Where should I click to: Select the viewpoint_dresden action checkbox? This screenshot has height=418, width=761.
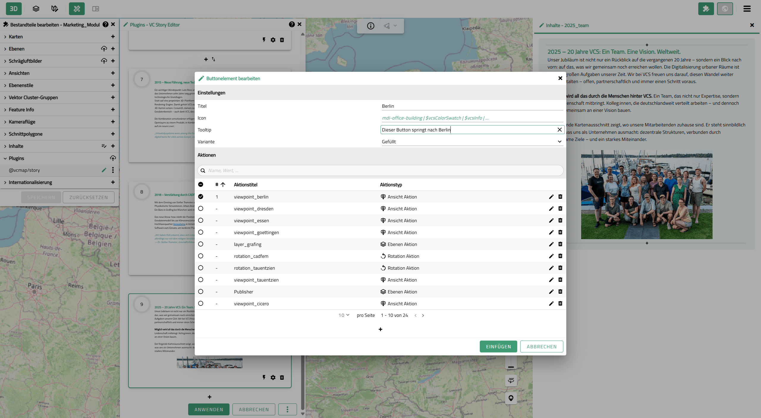click(x=201, y=209)
